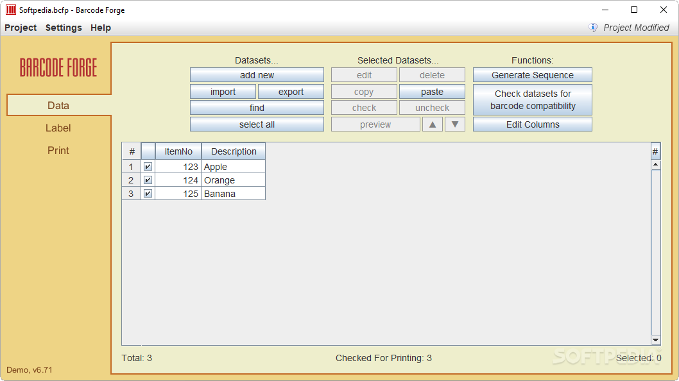Click the checkbox column header
Screen dimensions: 679x381
point(148,151)
